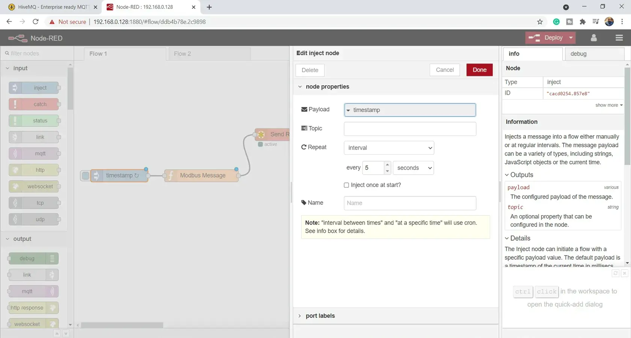Open Chrome three-dot menu

coord(622,22)
